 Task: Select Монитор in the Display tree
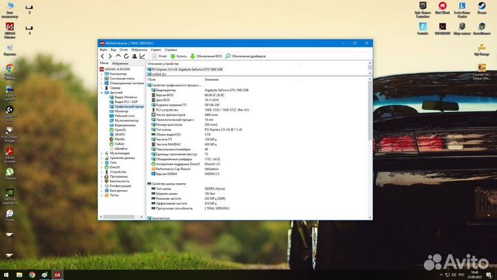tap(119, 111)
